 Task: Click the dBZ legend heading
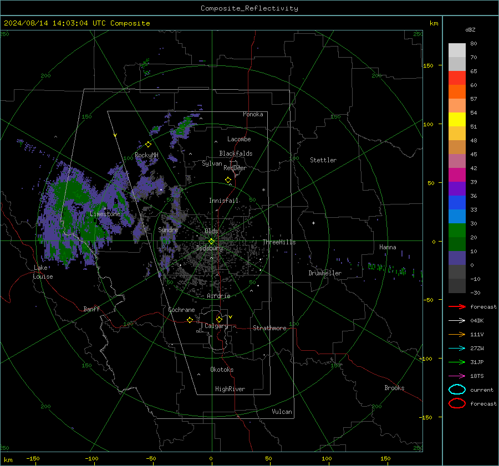470,29
